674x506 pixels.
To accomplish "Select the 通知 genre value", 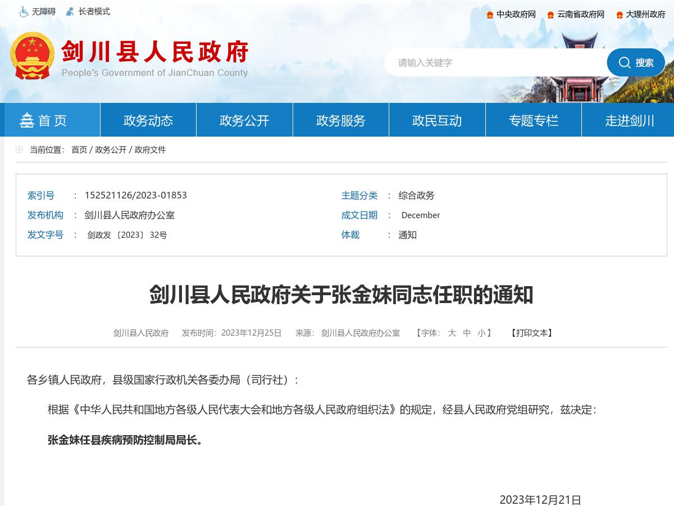I will tap(408, 235).
